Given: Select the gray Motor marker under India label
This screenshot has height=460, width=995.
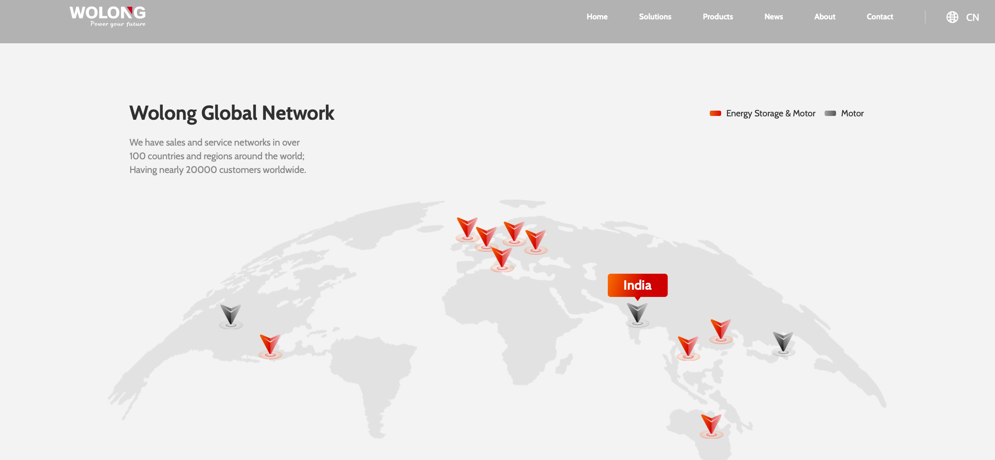Looking at the screenshot, I should pos(637,315).
